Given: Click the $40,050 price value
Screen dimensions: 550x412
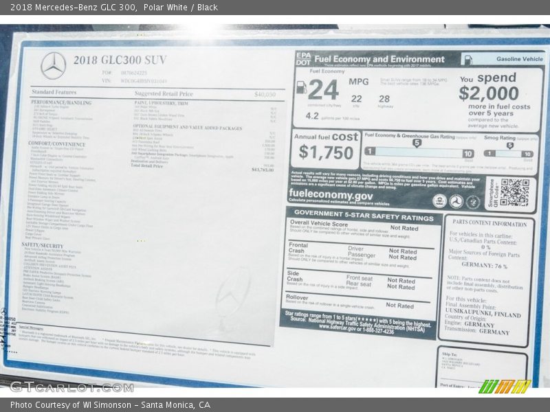Looking at the screenshot, I should [x=265, y=95].
